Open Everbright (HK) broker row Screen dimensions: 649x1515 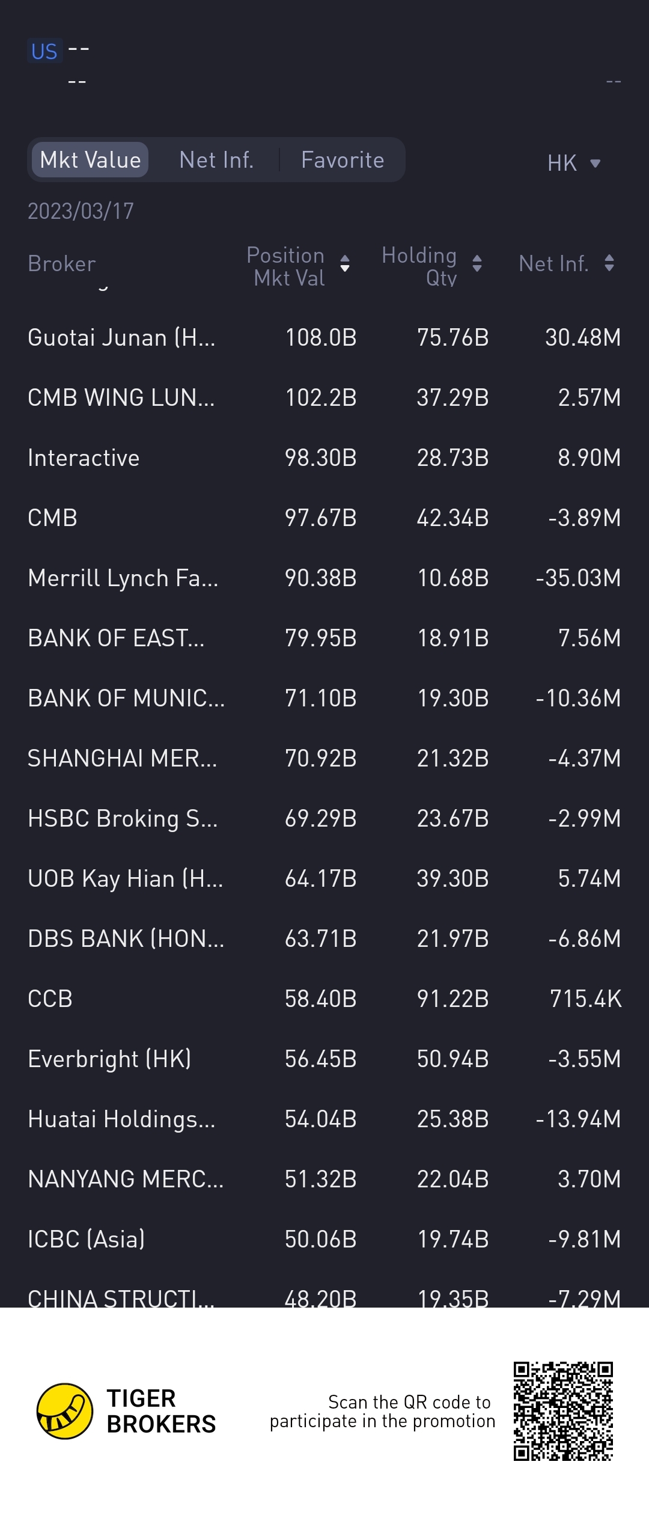[x=324, y=1059]
